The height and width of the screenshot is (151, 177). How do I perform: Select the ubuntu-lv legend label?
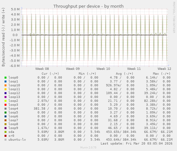pyautogui.click(x=17, y=139)
